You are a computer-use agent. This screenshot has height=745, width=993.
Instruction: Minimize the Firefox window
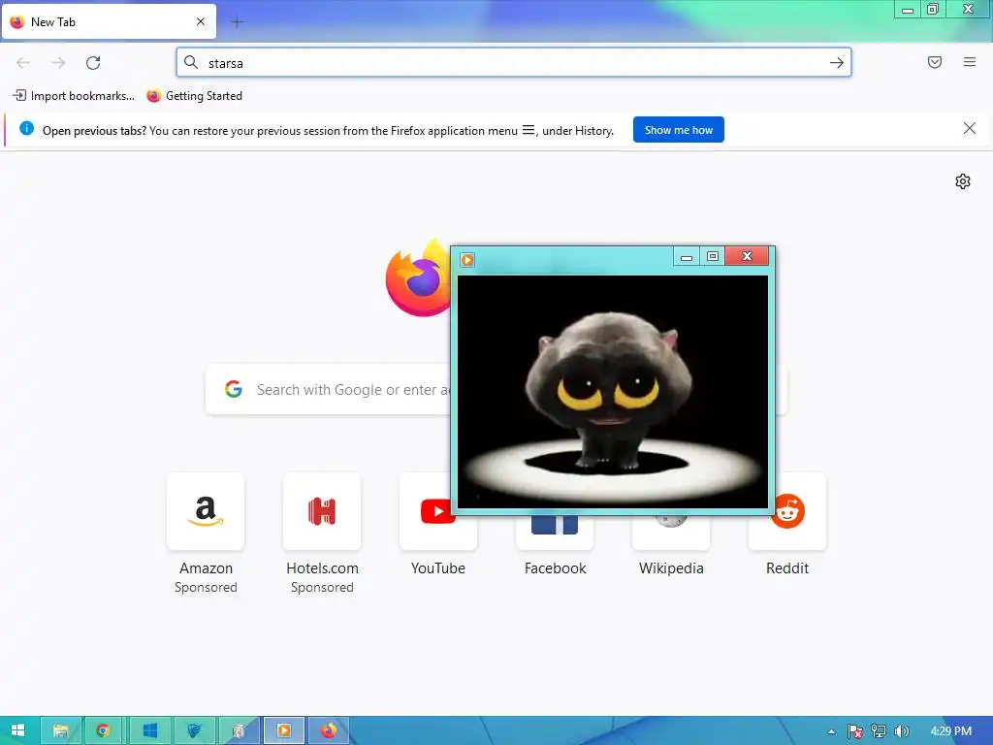pyautogui.click(x=908, y=10)
